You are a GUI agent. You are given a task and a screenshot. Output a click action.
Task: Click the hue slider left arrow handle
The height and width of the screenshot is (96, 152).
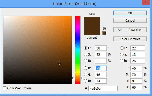(x=73, y=78)
